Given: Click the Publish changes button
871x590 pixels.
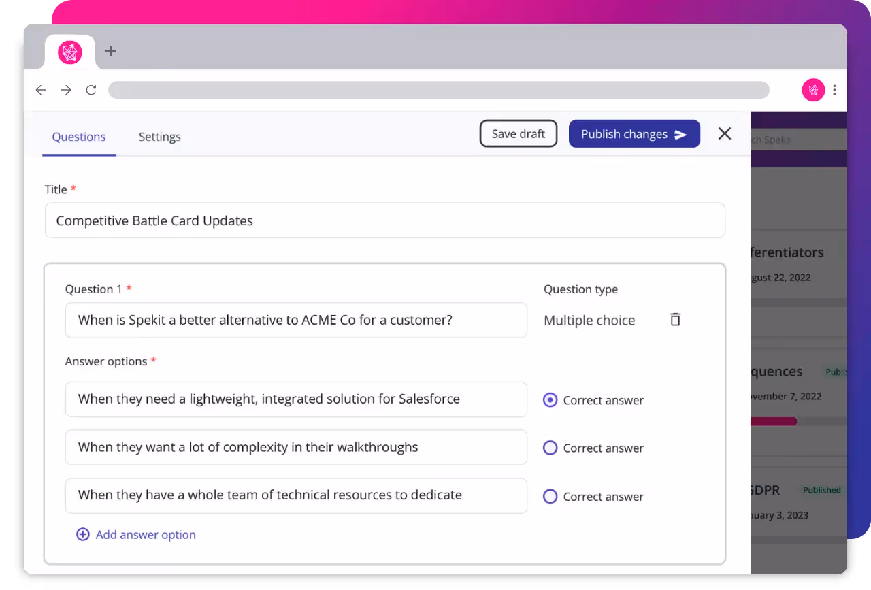Looking at the screenshot, I should tap(634, 134).
